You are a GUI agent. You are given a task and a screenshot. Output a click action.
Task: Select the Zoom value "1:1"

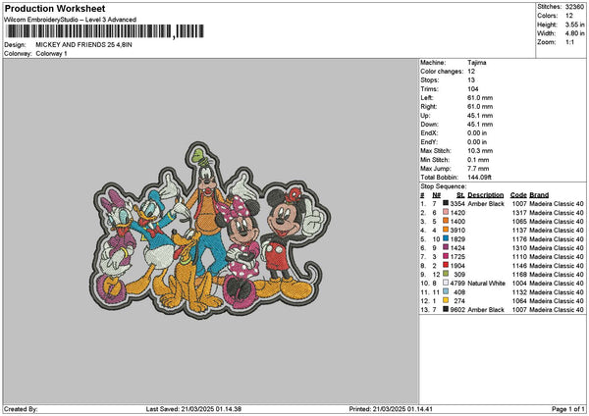[x=569, y=42]
